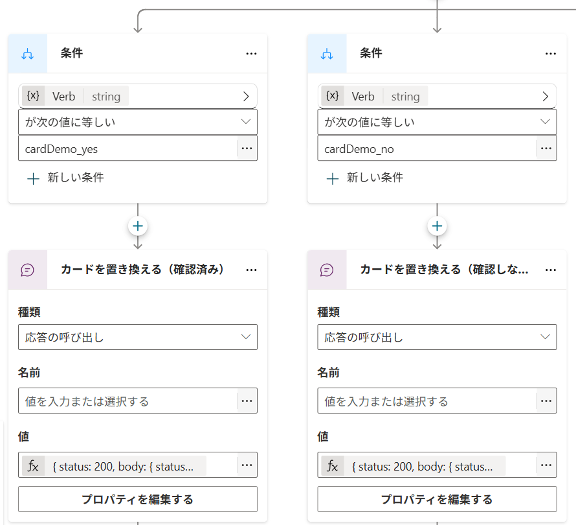Click the 条件 title of cardDemo_yes node
Image resolution: width=576 pixels, height=525 pixels.
[72, 53]
